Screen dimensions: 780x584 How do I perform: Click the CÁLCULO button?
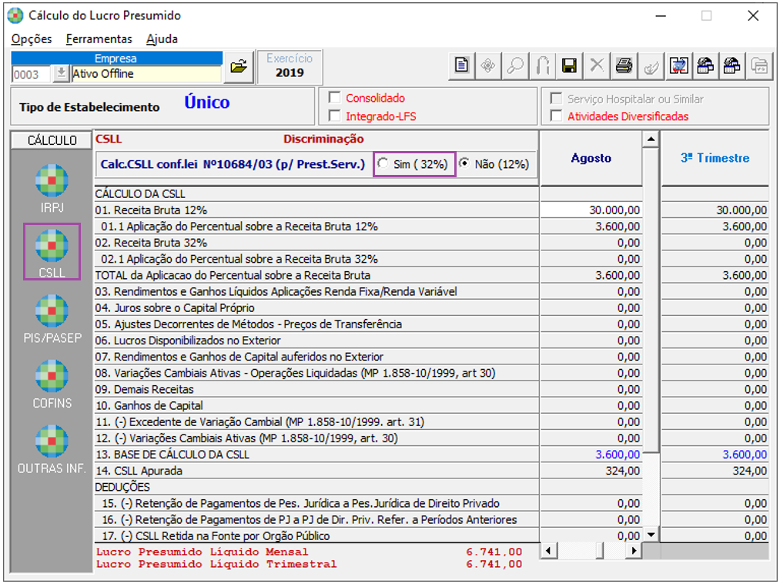click(52, 140)
